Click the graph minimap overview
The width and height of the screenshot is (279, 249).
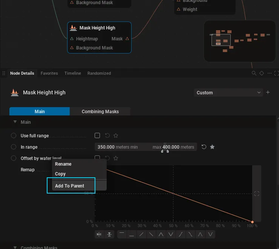239,41
